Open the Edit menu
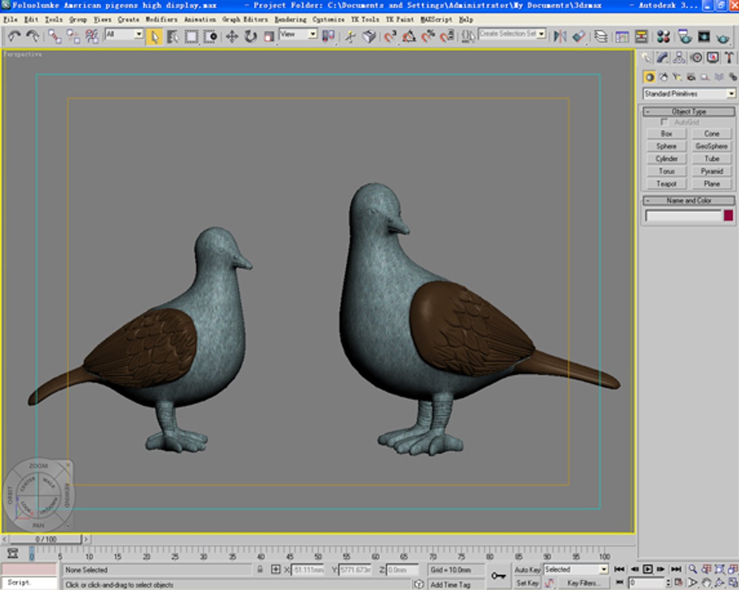The height and width of the screenshot is (590, 739). tap(31, 20)
